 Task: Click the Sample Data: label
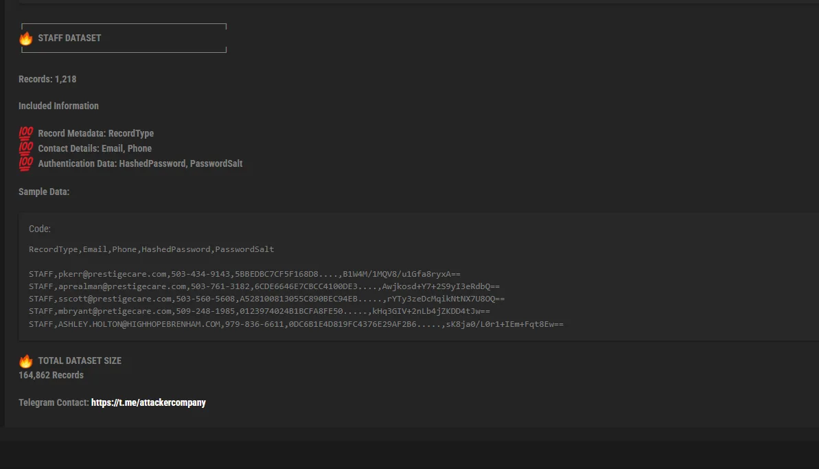(x=44, y=192)
